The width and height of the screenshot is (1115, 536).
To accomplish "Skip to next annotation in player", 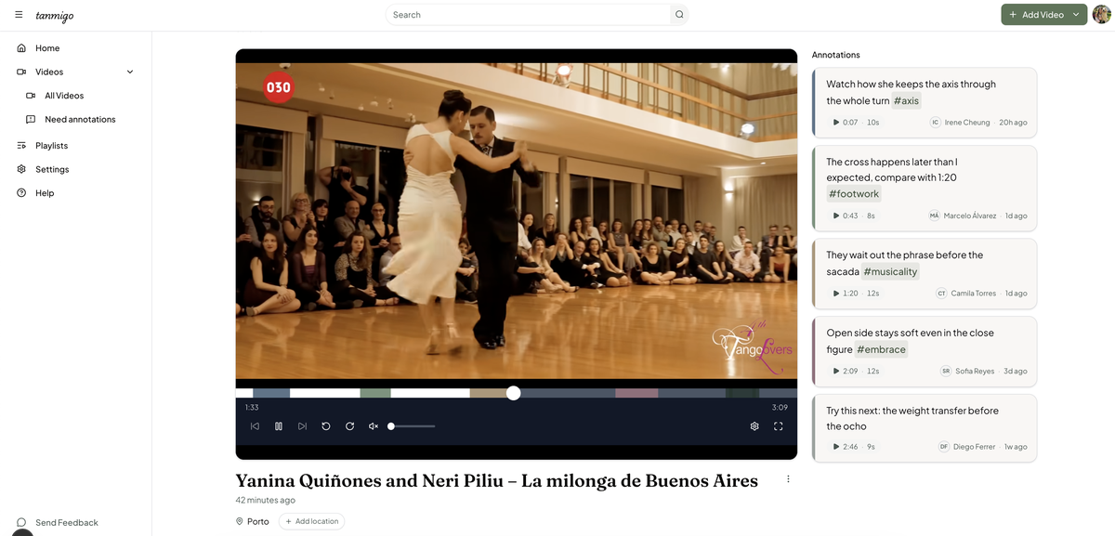I will (x=302, y=426).
